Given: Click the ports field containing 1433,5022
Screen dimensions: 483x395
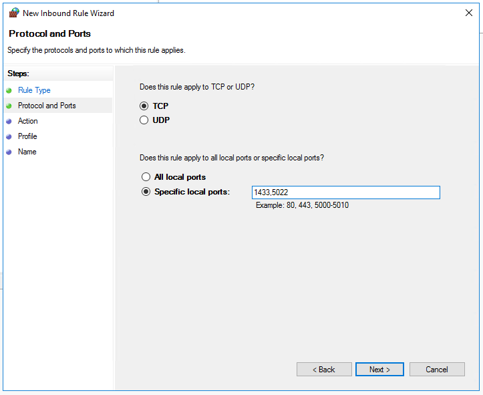Looking at the screenshot, I should coord(345,192).
